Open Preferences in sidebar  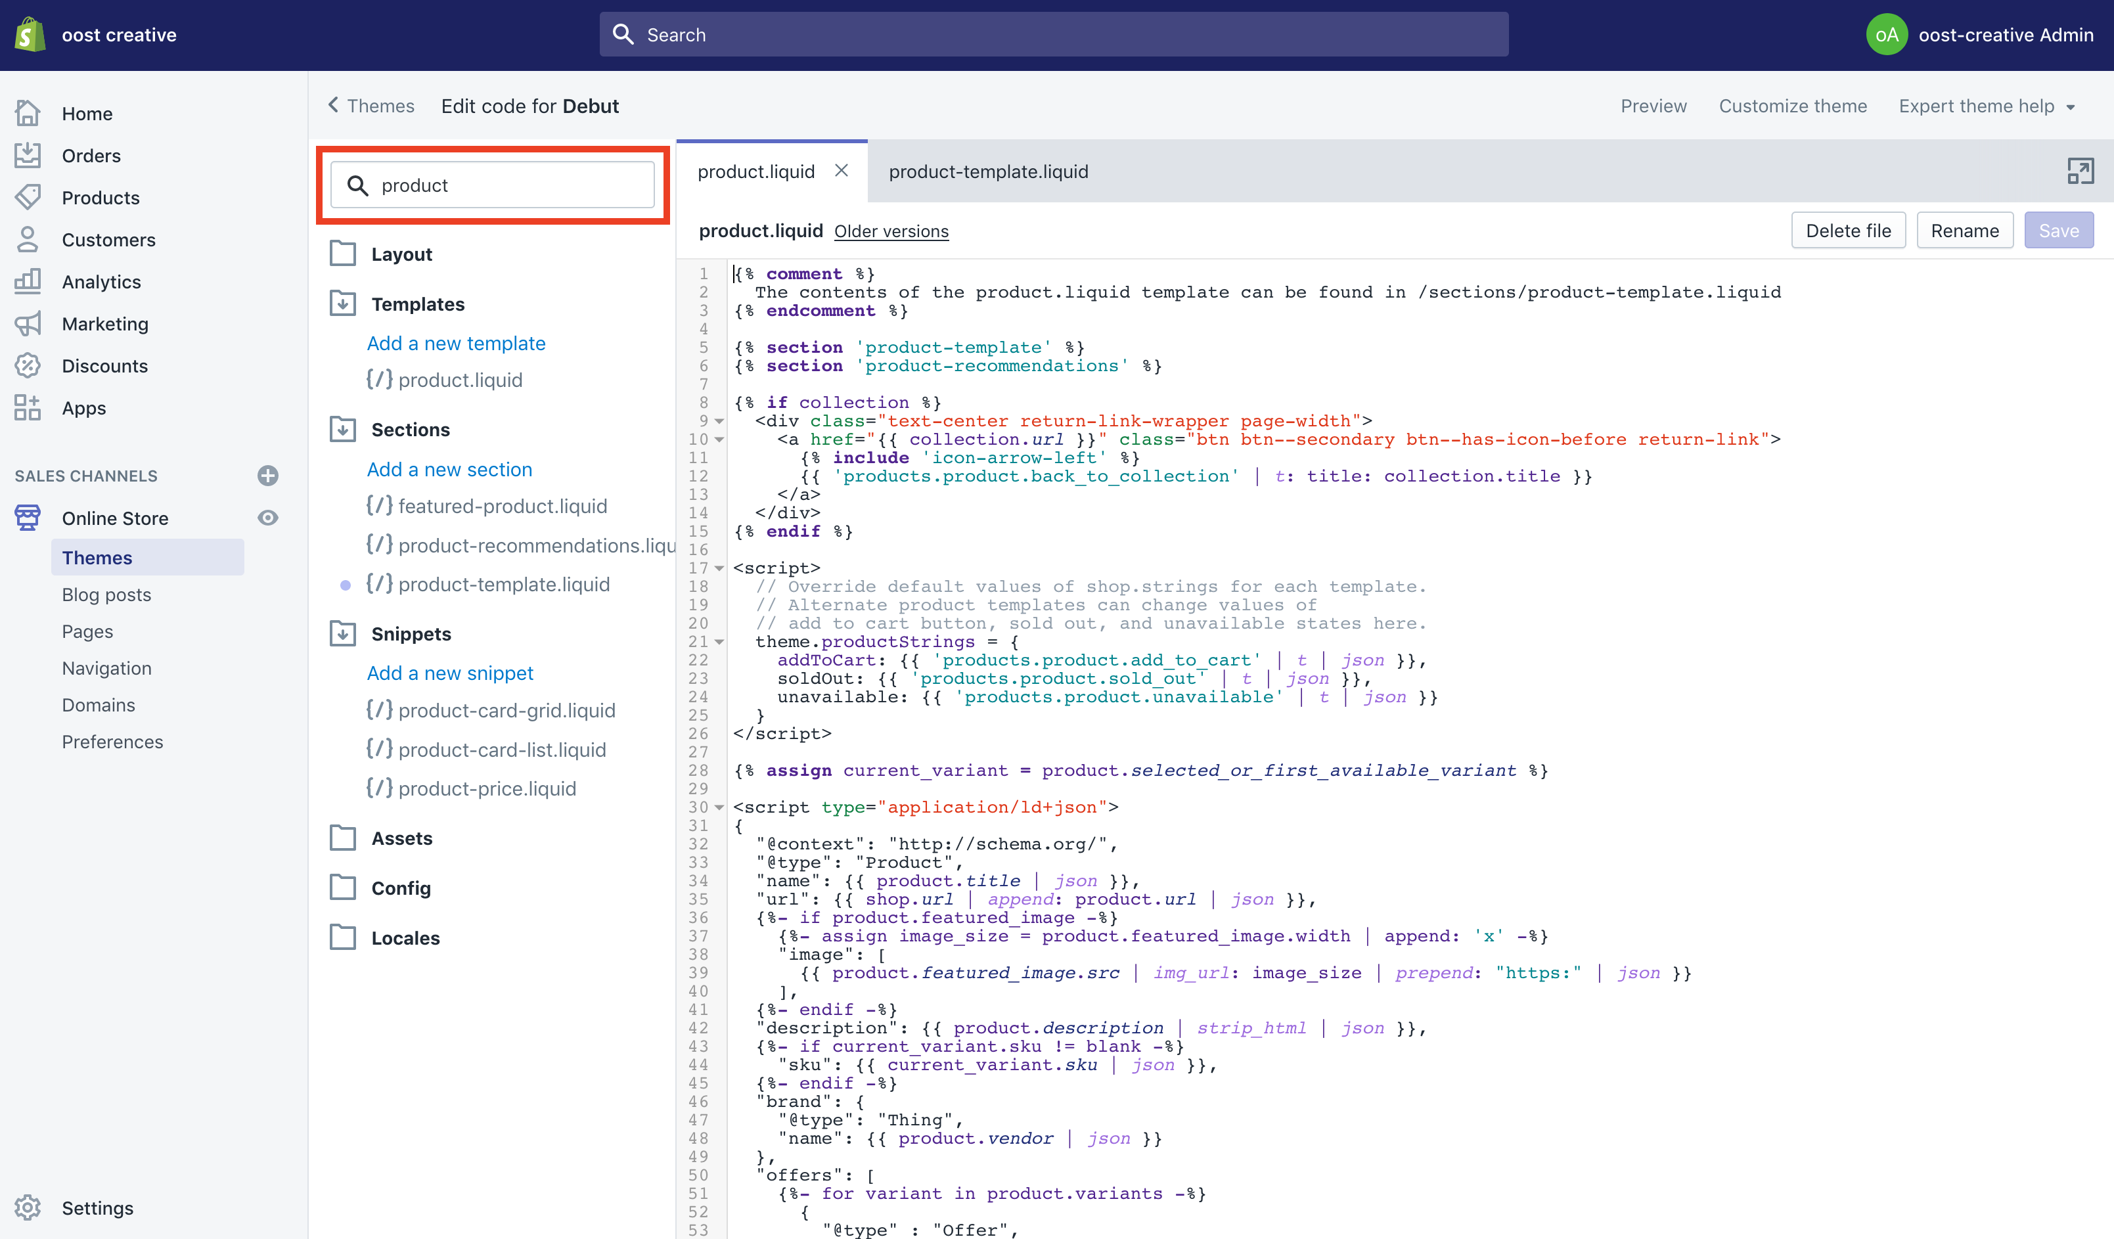[x=112, y=742]
